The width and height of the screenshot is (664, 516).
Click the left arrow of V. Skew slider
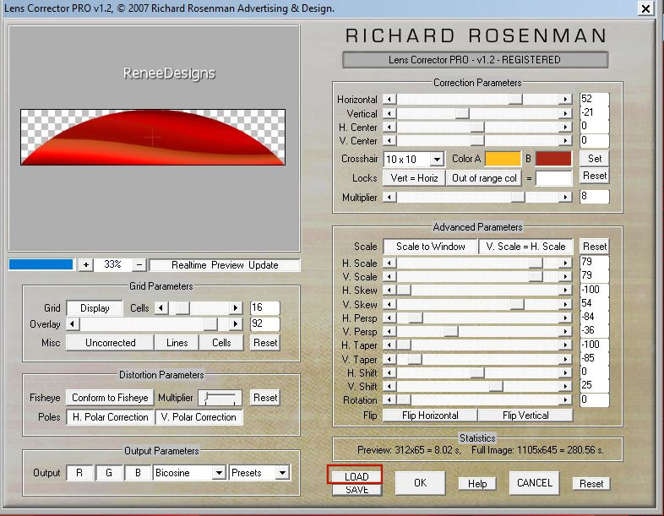pyautogui.click(x=389, y=304)
